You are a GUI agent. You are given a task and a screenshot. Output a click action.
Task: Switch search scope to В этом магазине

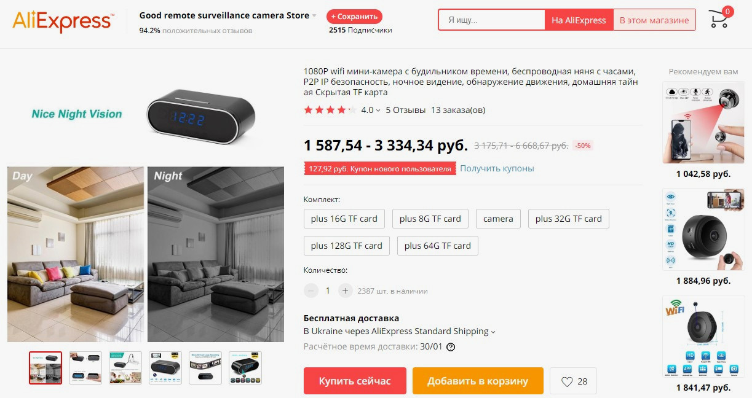(654, 20)
